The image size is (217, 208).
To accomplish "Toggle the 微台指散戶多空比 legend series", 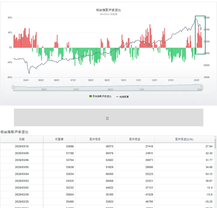I will click(x=100, y=96).
